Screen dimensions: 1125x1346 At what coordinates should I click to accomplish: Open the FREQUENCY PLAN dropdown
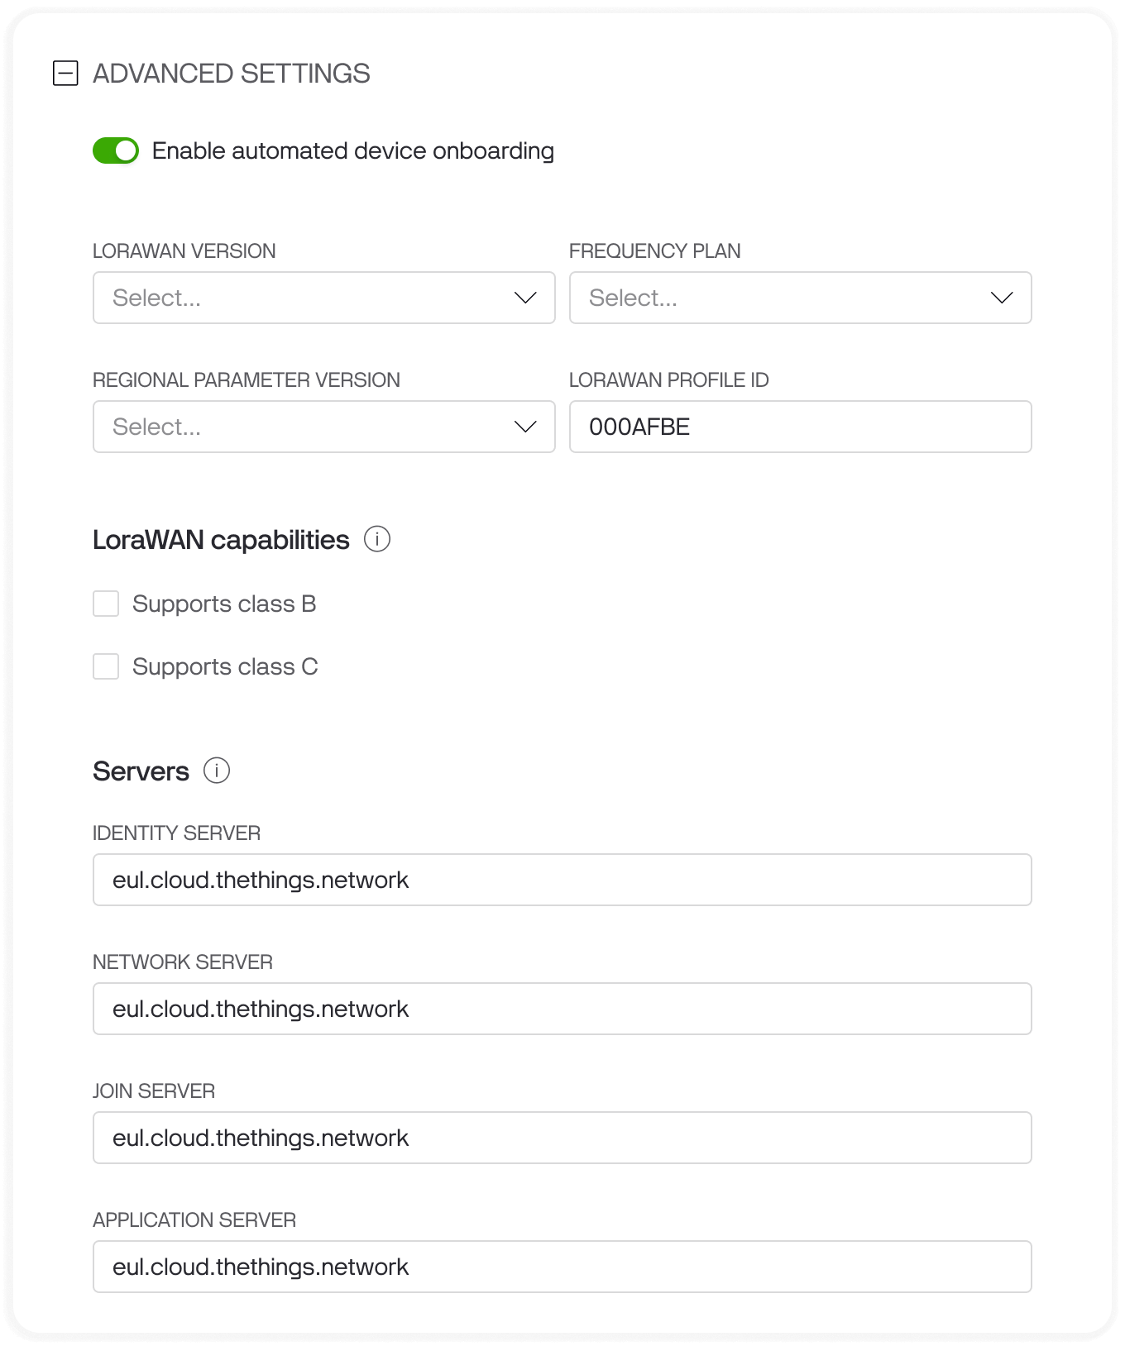point(800,298)
